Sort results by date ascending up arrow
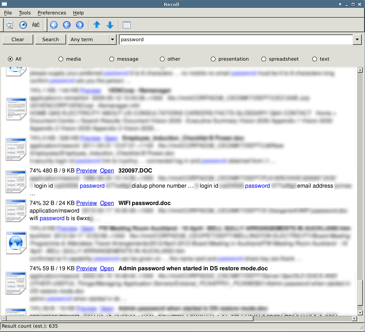This screenshot has height=332, width=365. tap(97, 25)
